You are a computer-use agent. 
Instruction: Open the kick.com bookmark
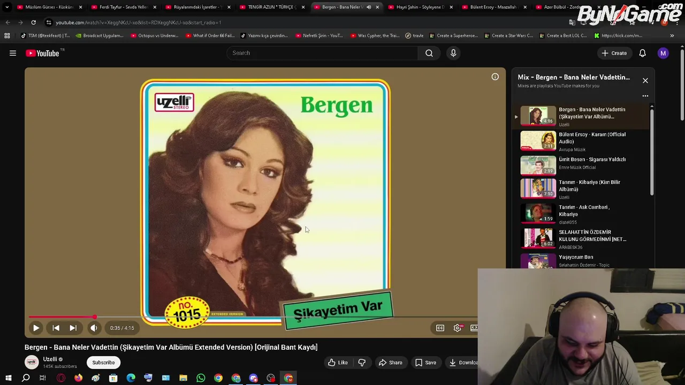[x=618, y=36]
